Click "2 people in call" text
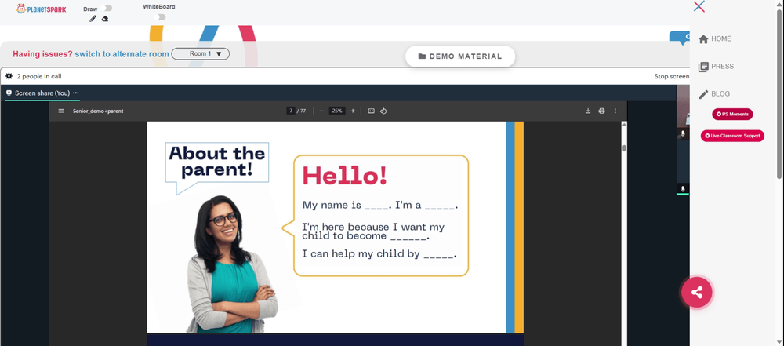 pos(39,77)
